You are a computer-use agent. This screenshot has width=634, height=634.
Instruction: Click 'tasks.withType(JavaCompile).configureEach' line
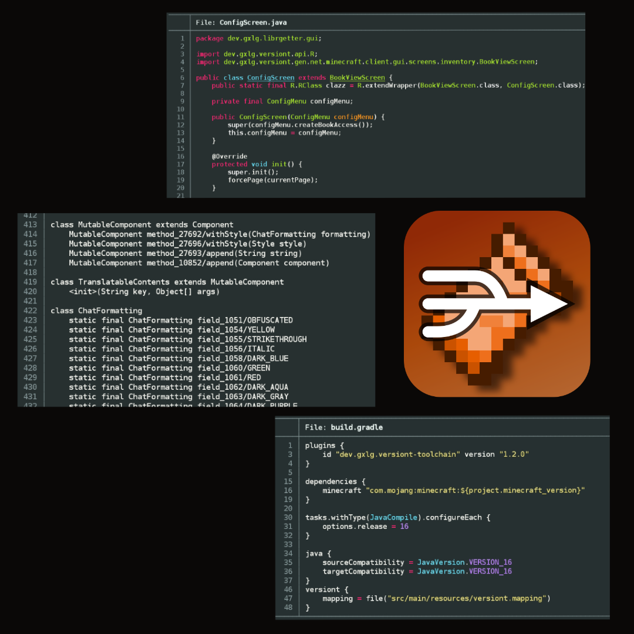pos(397,518)
